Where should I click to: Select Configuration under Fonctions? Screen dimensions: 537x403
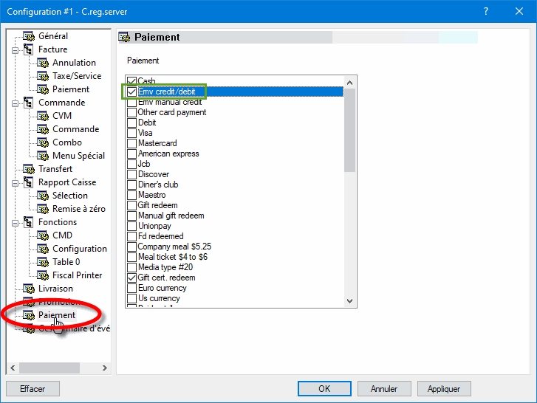pos(79,249)
